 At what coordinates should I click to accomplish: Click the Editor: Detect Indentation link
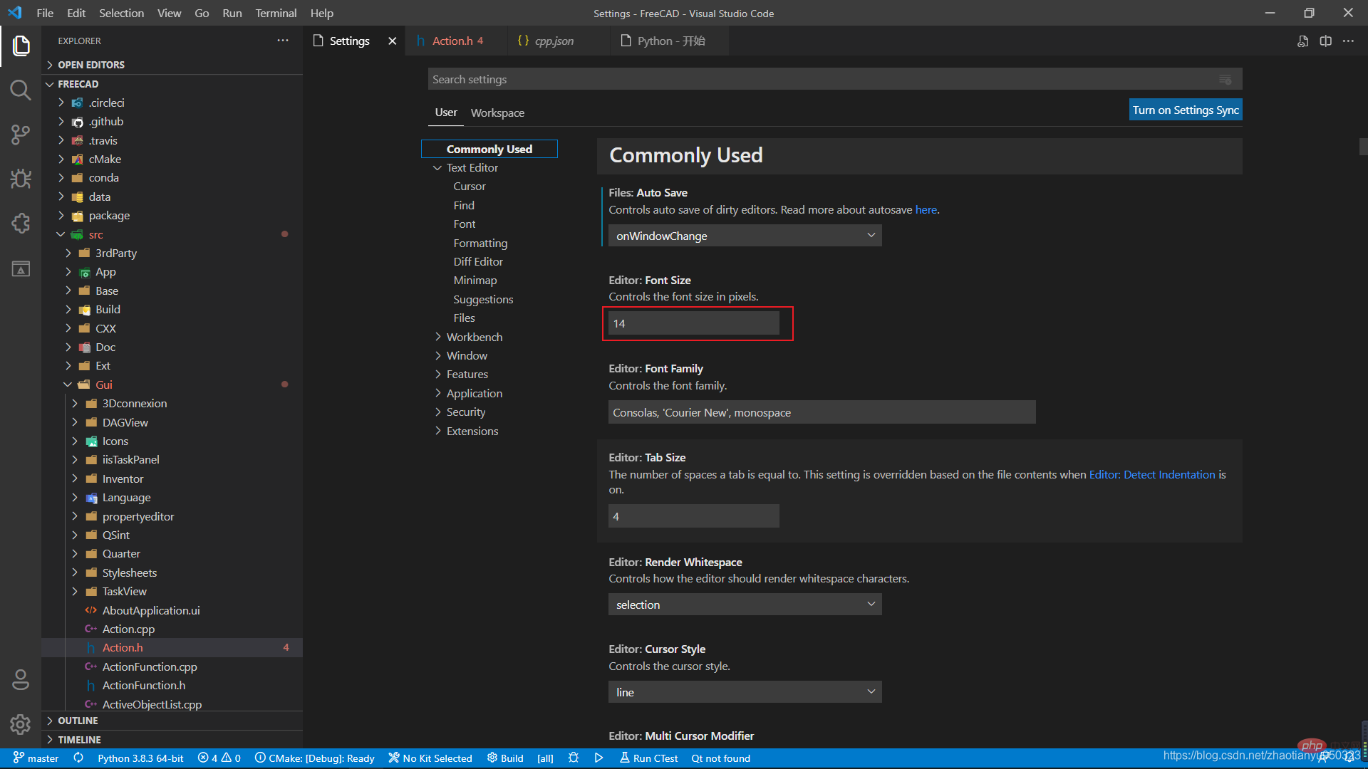click(x=1151, y=474)
